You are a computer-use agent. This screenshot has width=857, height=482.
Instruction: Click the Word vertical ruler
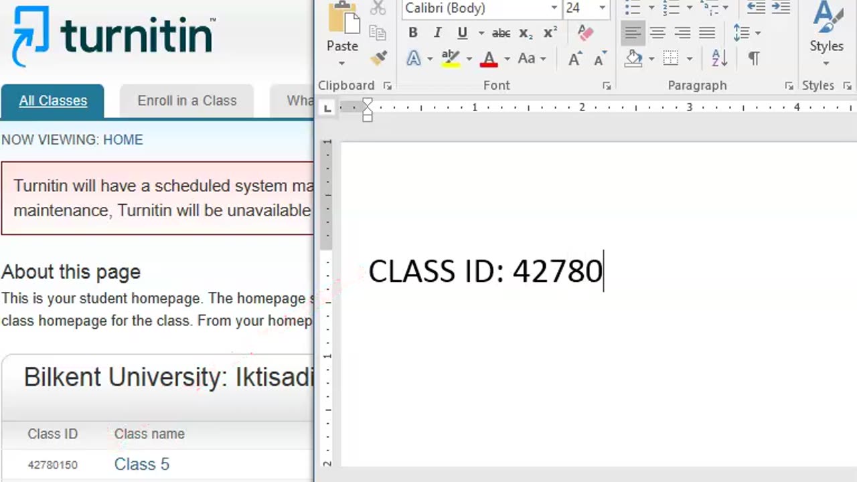pos(327,301)
